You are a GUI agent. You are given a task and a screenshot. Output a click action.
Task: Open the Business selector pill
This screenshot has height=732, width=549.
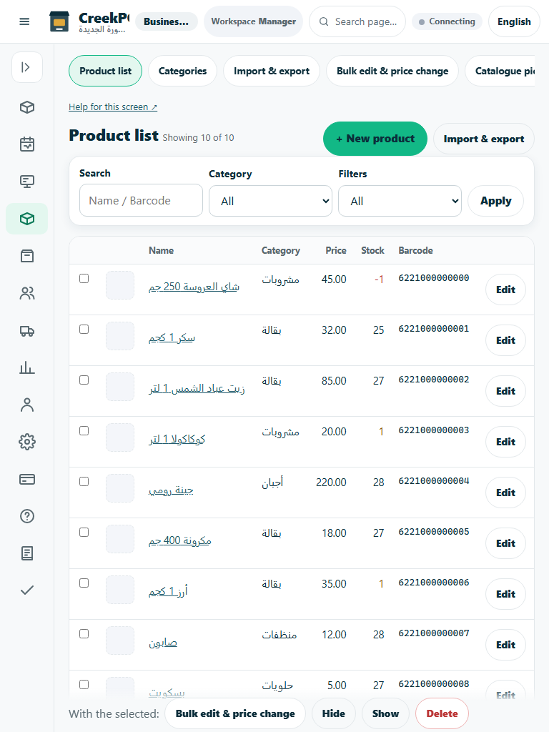[166, 21]
